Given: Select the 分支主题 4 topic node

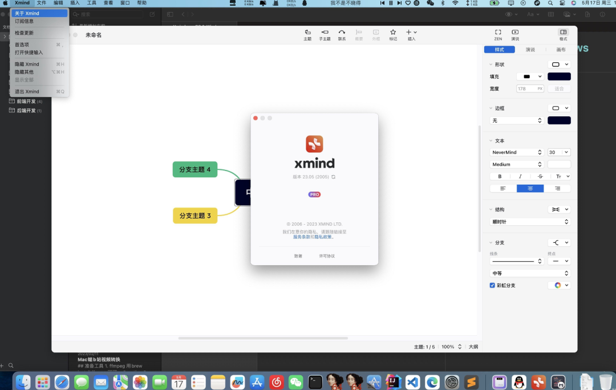Looking at the screenshot, I should click(x=195, y=169).
